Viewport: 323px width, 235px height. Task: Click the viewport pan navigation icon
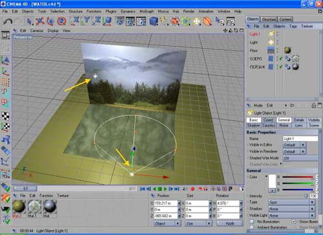click(225, 30)
